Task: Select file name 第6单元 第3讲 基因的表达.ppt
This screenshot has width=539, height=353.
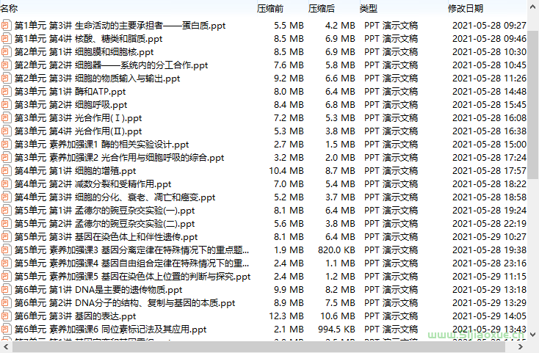Action: click(x=76, y=316)
